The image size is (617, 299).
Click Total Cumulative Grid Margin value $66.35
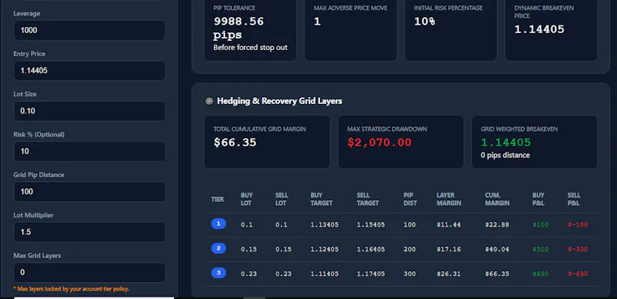coord(235,143)
